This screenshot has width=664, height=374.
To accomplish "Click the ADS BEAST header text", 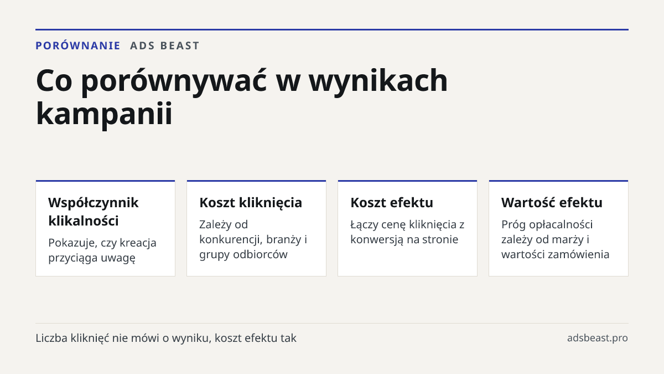I will pyautogui.click(x=165, y=46).
